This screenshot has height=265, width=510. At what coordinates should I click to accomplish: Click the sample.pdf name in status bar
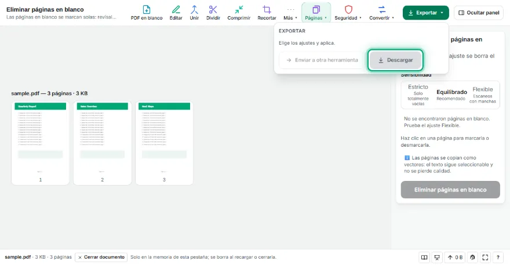pyautogui.click(x=17, y=257)
